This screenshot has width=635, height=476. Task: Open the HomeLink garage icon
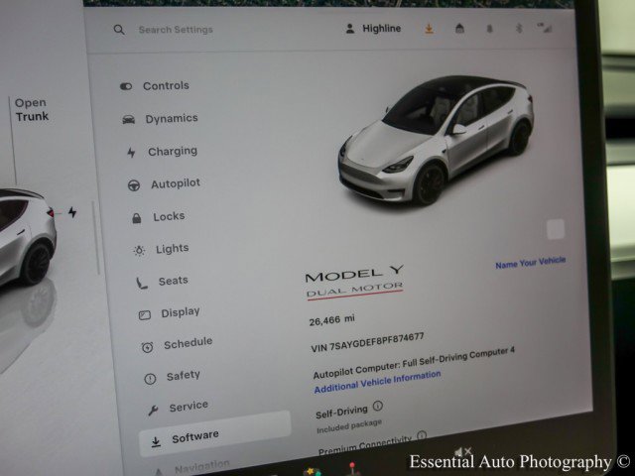point(459,29)
